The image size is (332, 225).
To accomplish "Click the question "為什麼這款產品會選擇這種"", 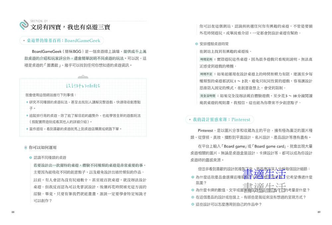I will click(254, 180).
